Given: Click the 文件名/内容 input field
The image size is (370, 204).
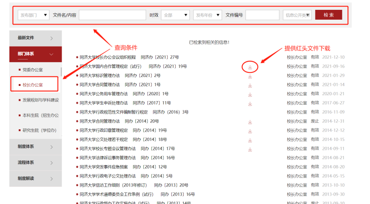Looking at the screenshot, I should 112,15.
